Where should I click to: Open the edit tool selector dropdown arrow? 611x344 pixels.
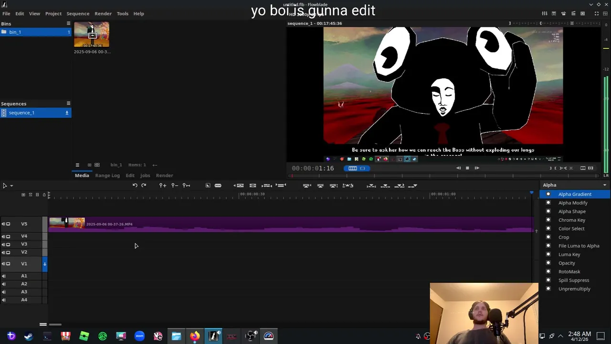pos(11,185)
